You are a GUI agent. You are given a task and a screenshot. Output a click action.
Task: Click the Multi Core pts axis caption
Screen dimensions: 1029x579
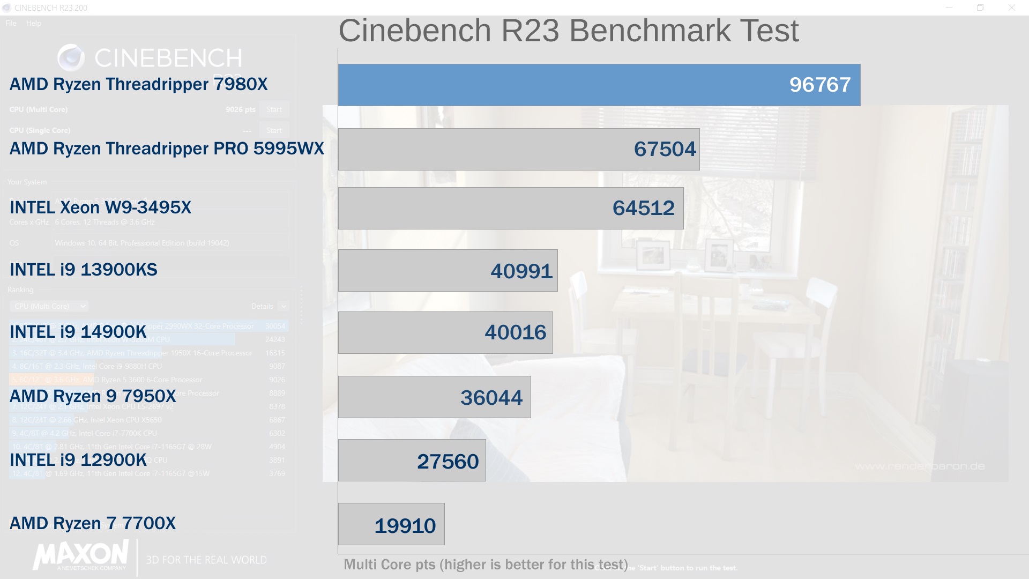pos(486,565)
